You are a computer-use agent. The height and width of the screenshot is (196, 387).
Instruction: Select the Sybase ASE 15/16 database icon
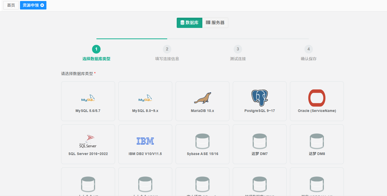pos(202,141)
